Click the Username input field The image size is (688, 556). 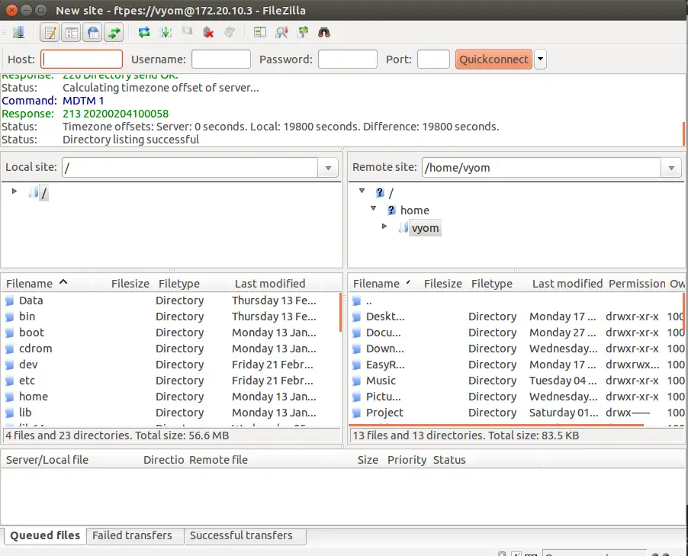pos(221,59)
